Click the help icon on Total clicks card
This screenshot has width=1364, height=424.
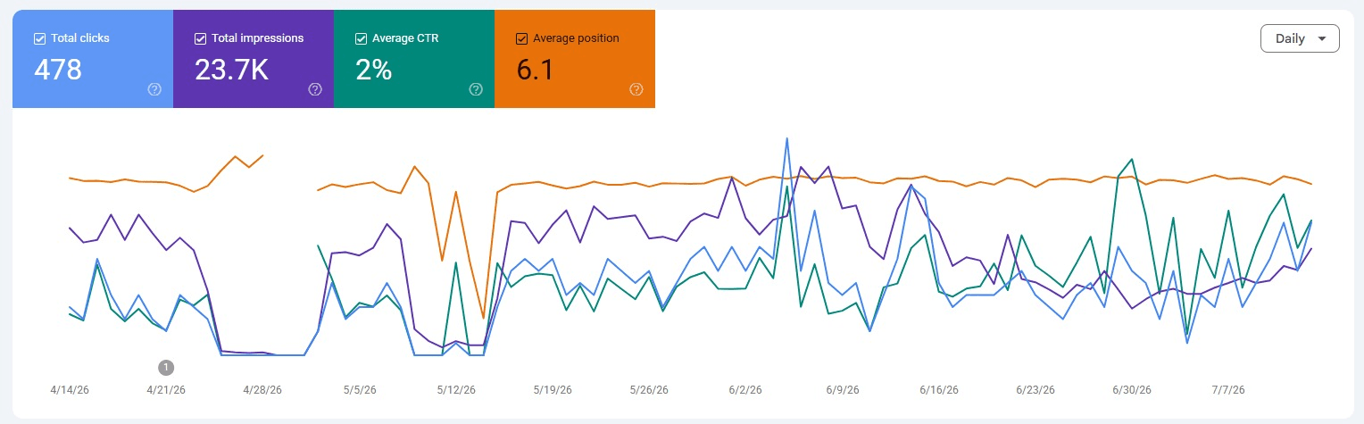pos(154,89)
